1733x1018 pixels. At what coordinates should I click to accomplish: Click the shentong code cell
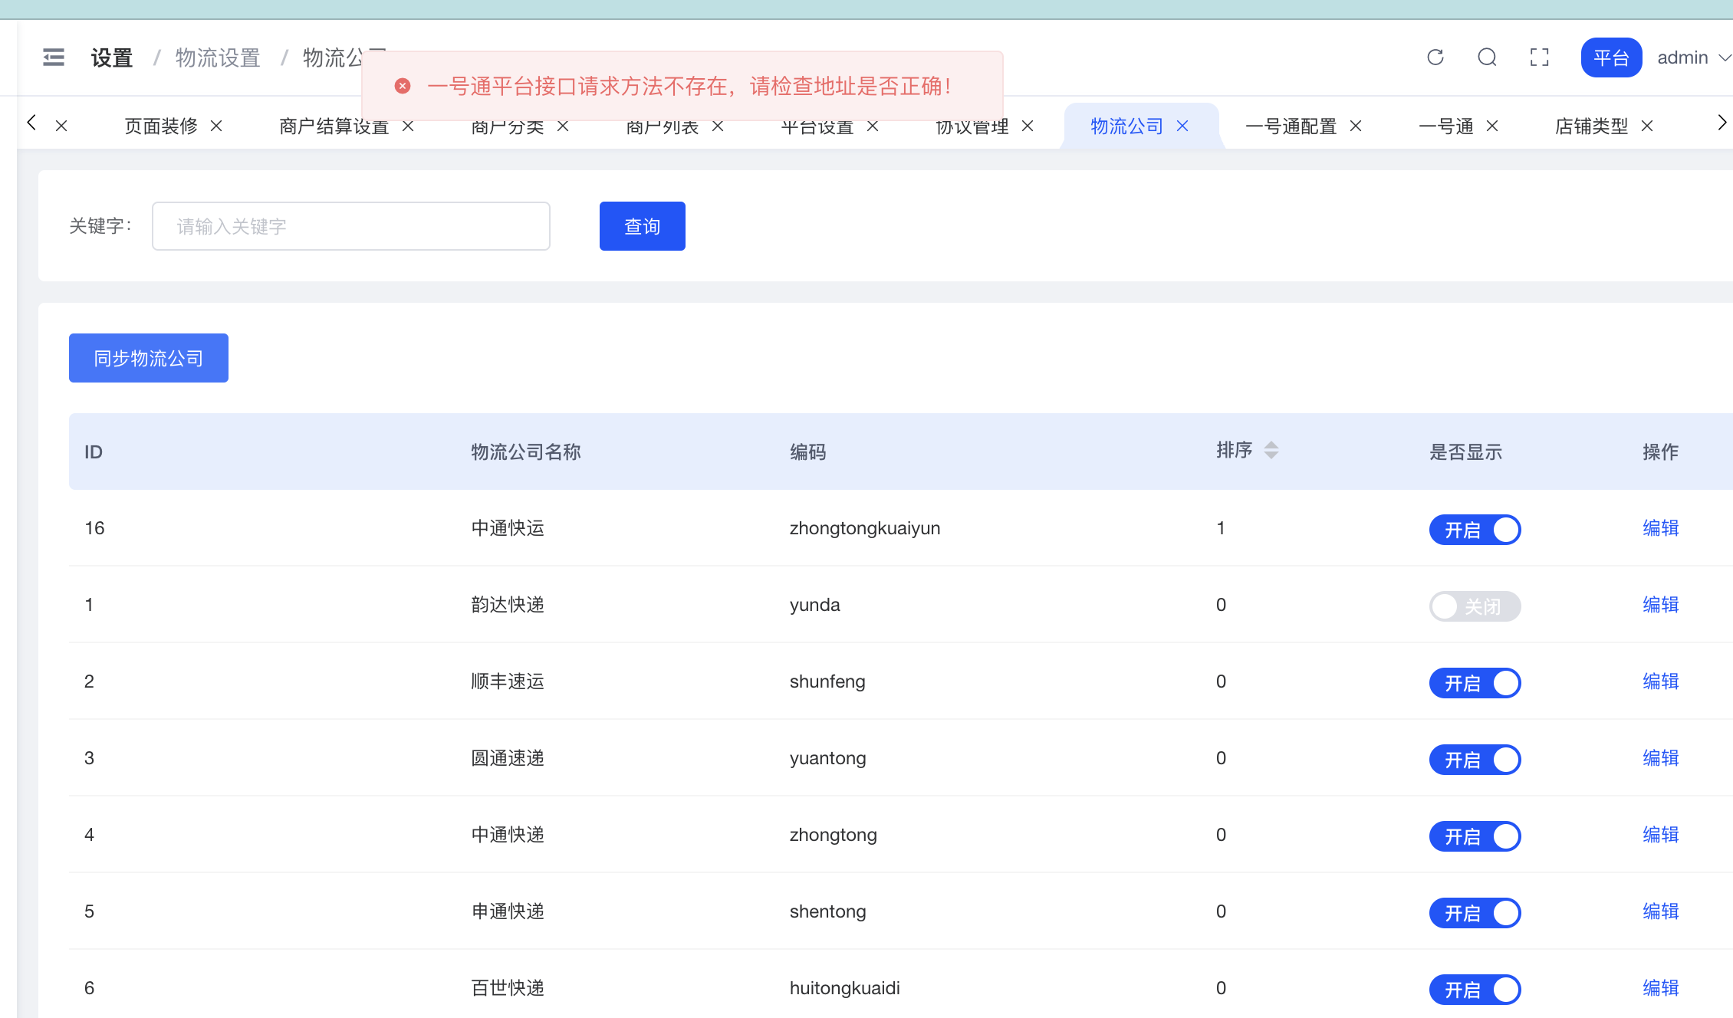tap(828, 911)
